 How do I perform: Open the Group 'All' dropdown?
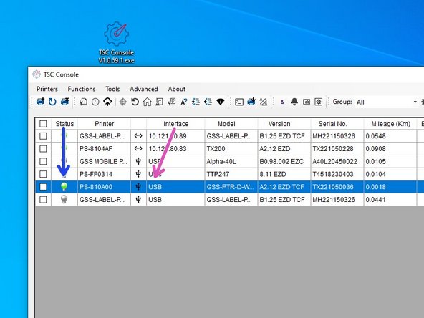point(386,102)
